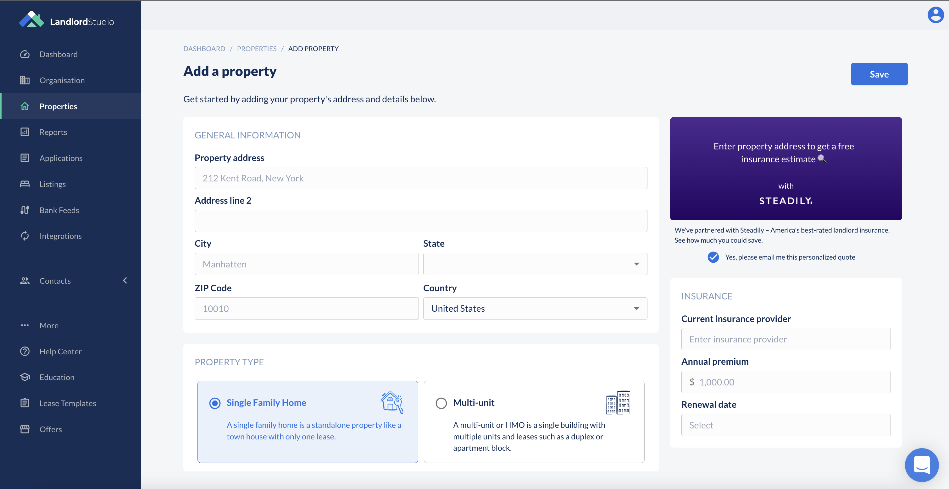Uncheck the personalized quote email checkbox
This screenshot has width=949, height=489.
pyautogui.click(x=713, y=257)
